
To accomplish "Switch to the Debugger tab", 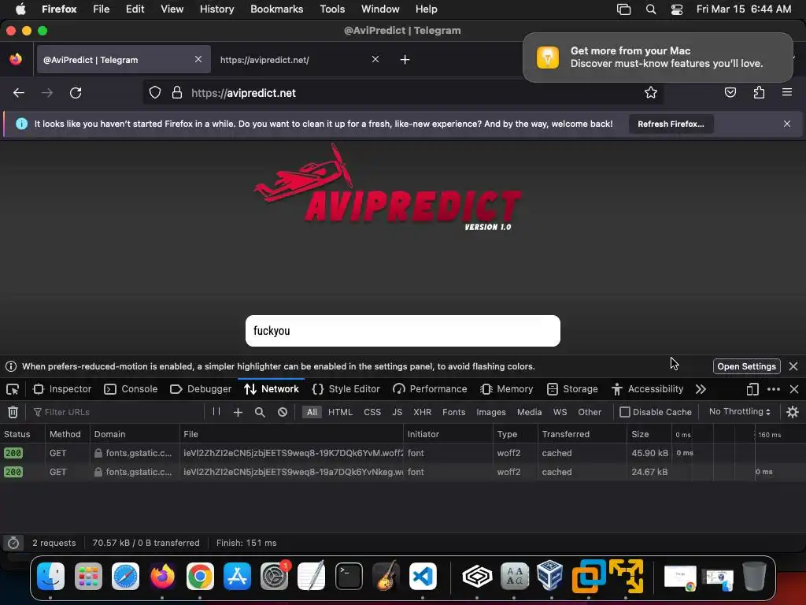I will 201,389.
